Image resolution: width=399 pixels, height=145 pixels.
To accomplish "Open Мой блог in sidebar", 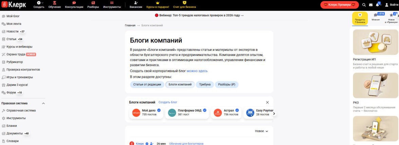I will pos(11,16).
